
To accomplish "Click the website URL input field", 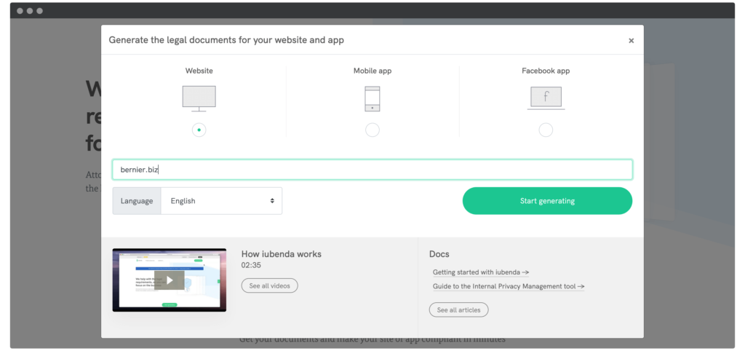I will pos(372,170).
